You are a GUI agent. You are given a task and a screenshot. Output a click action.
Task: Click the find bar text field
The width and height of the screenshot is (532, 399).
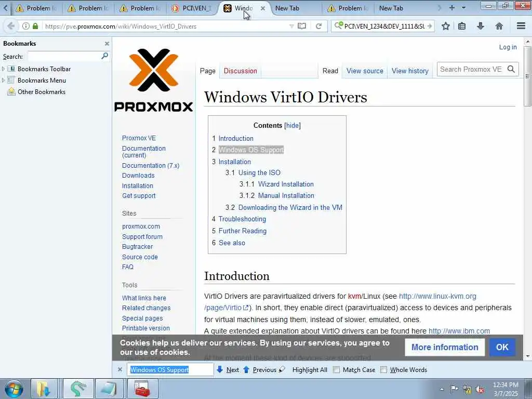(x=170, y=369)
